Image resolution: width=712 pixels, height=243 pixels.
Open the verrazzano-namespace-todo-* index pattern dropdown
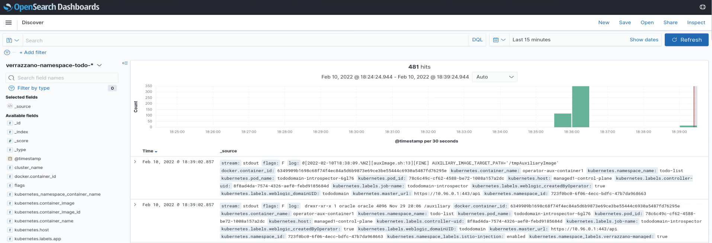pos(54,65)
